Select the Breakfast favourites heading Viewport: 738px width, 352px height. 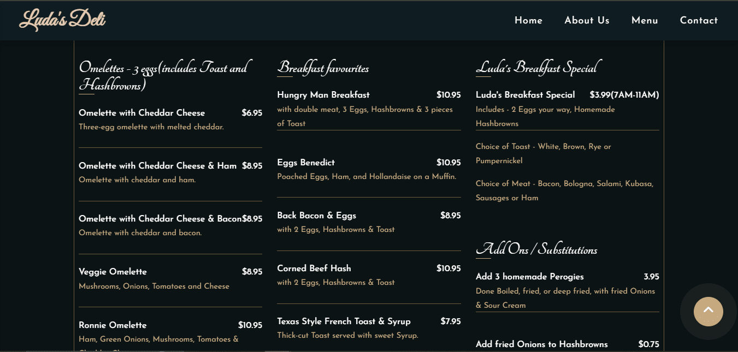(x=323, y=68)
